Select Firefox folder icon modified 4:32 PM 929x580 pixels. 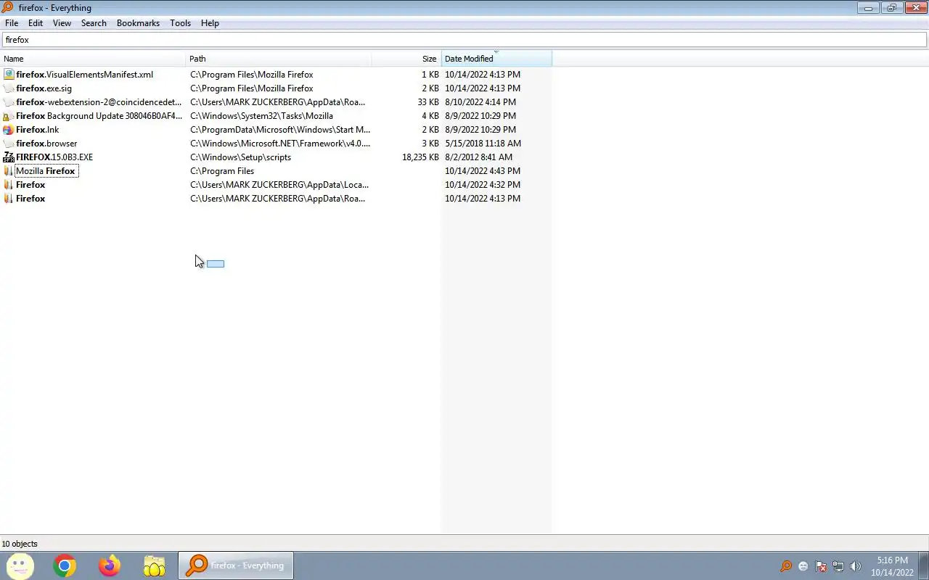(9, 185)
